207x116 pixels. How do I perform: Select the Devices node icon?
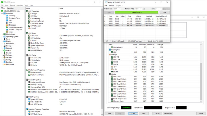point(5,53)
